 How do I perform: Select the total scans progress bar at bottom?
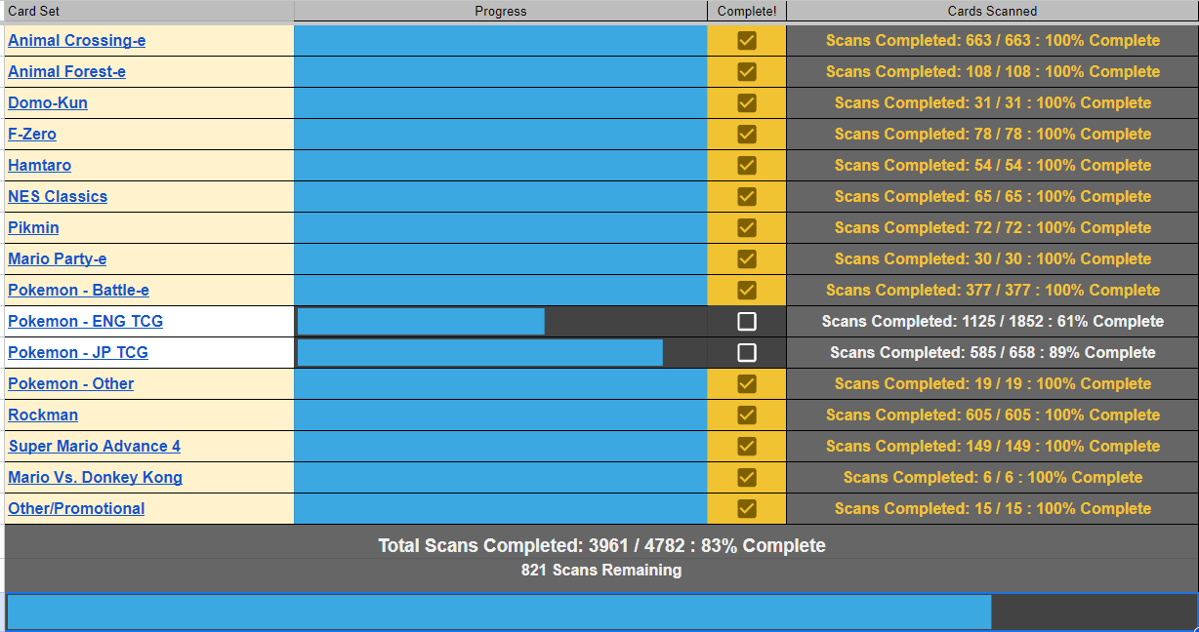(601, 612)
